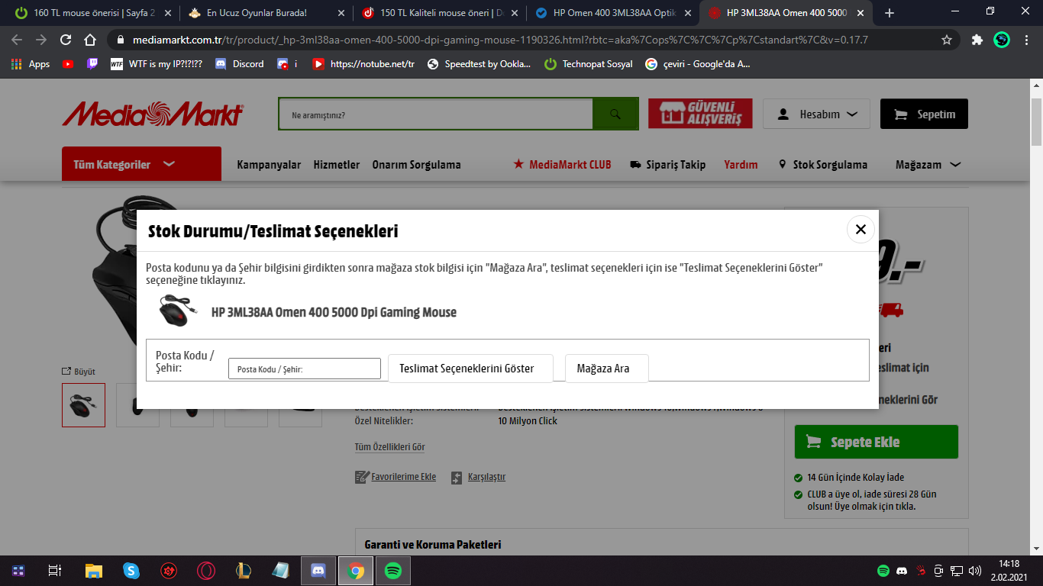Open the notube.net bookmark
Screen dimensions: 1043x586
(x=363, y=64)
